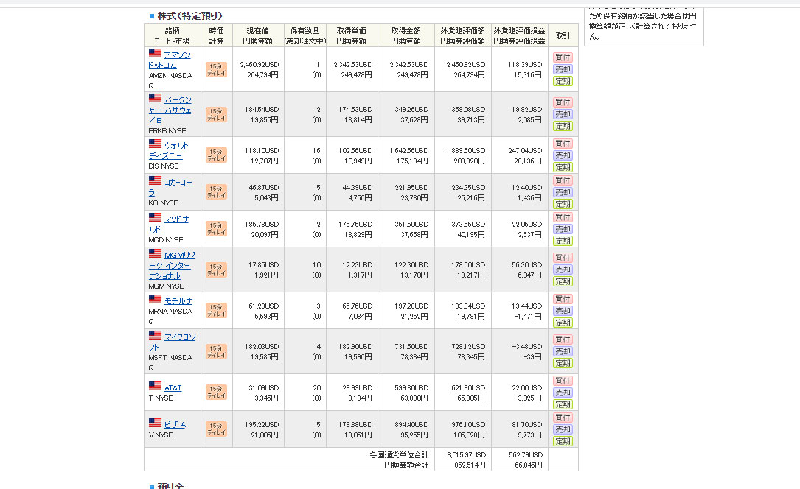This screenshot has height=489, width=800.
Task: Click 売却 button in the MRNA row
Action: (x=563, y=311)
